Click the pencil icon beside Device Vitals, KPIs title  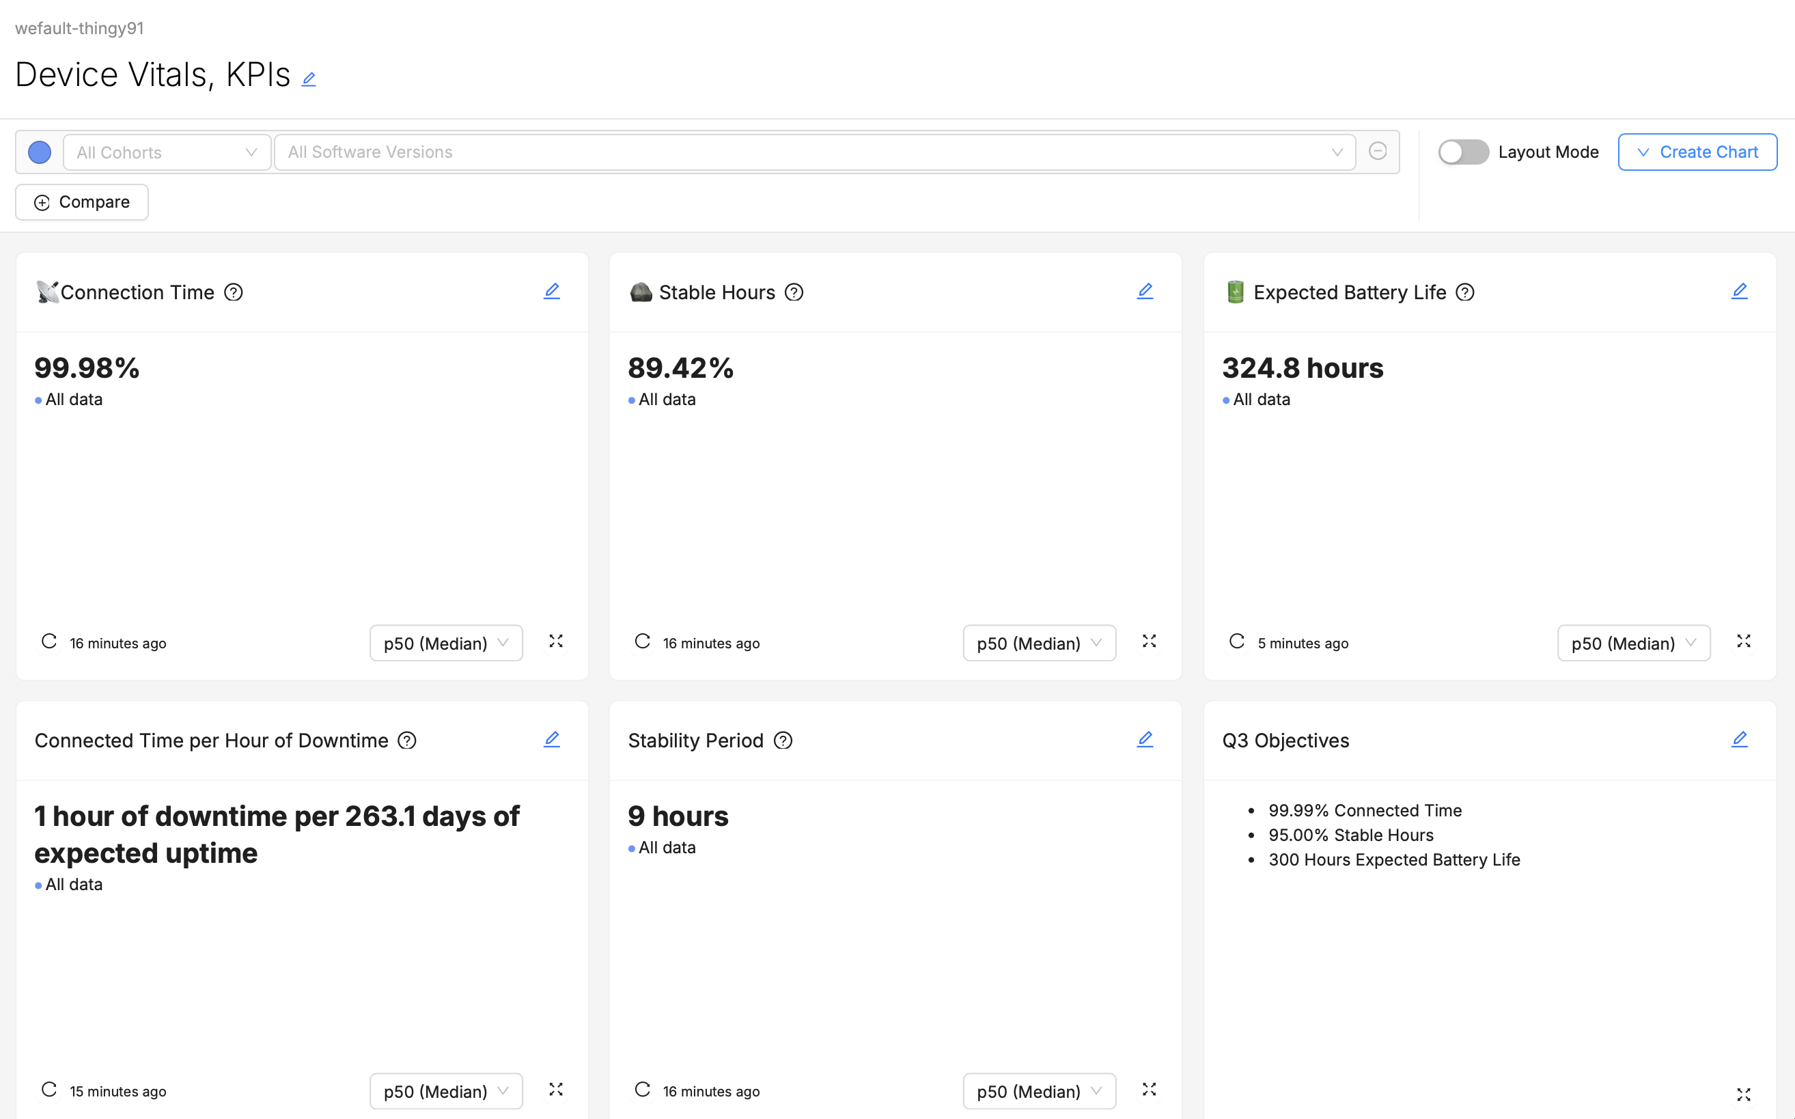click(x=309, y=77)
